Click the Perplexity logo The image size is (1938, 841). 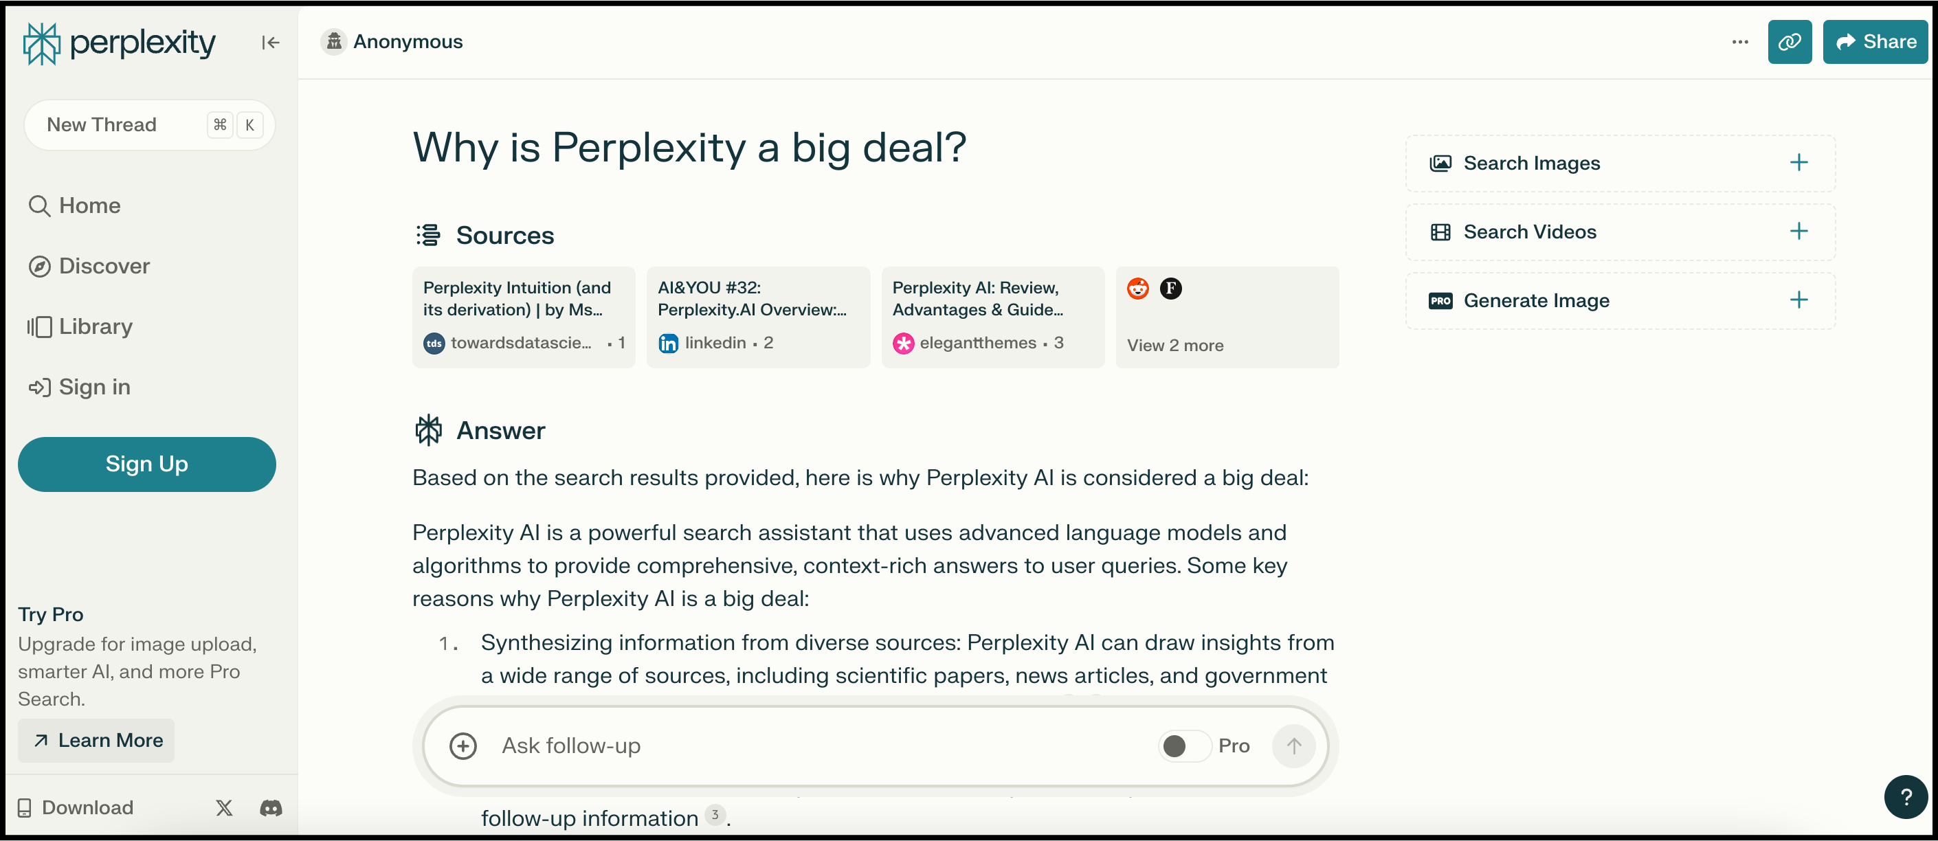tap(120, 43)
